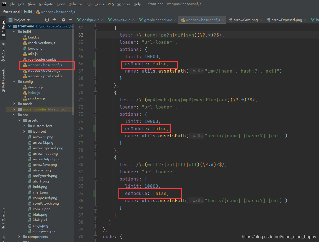This screenshot has width=319, height=242.
Task: Click the project tree vertical scrollbar
Action: pyautogui.click(x=73, y=69)
